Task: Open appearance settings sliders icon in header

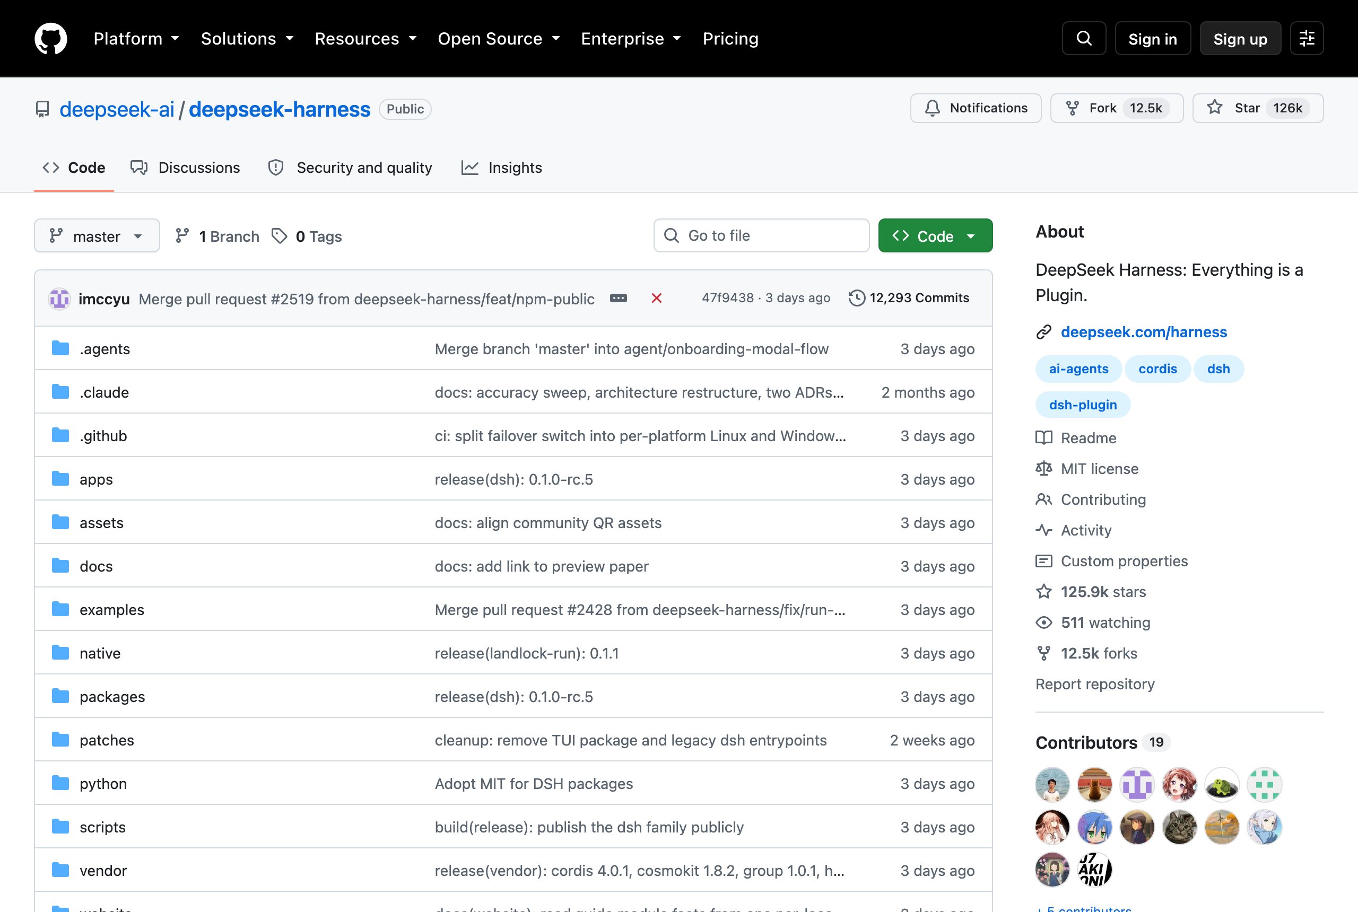Action: click(1306, 38)
